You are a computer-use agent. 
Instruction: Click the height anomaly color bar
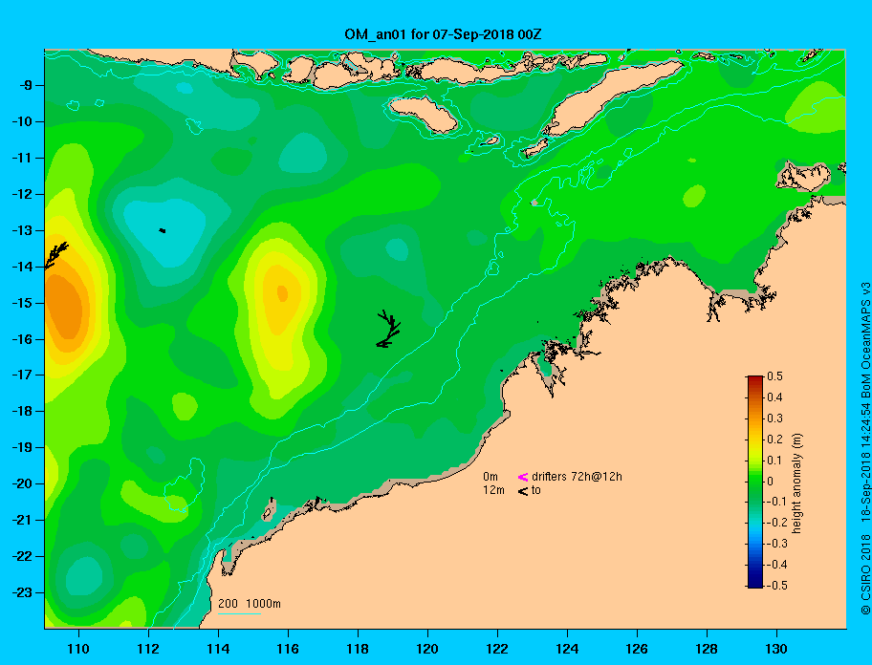pyautogui.click(x=755, y=482)
